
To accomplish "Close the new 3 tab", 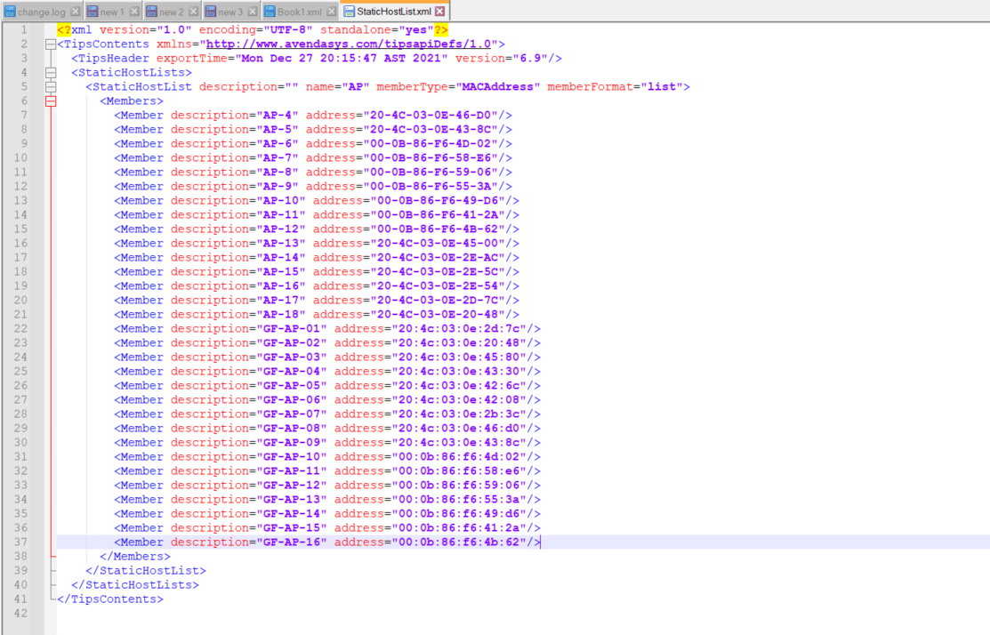I will tap(252, 12).
